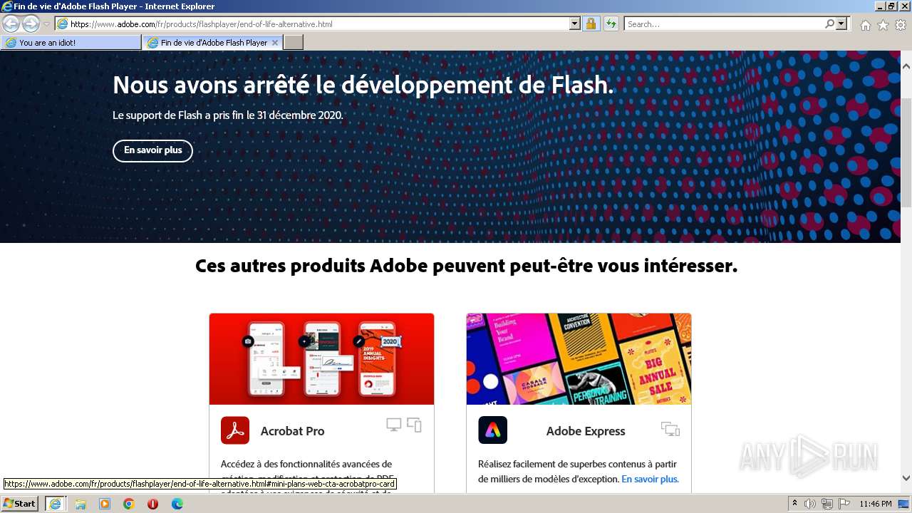The height and width of the screenshot is (513, 912).
Task: Click the Acrobat Pro red PDF logo
Action: click(x=235, y=430)
